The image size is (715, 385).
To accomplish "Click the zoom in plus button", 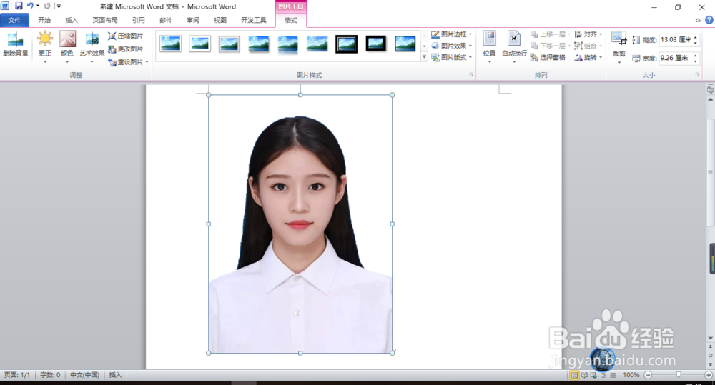I will (709, 375).
